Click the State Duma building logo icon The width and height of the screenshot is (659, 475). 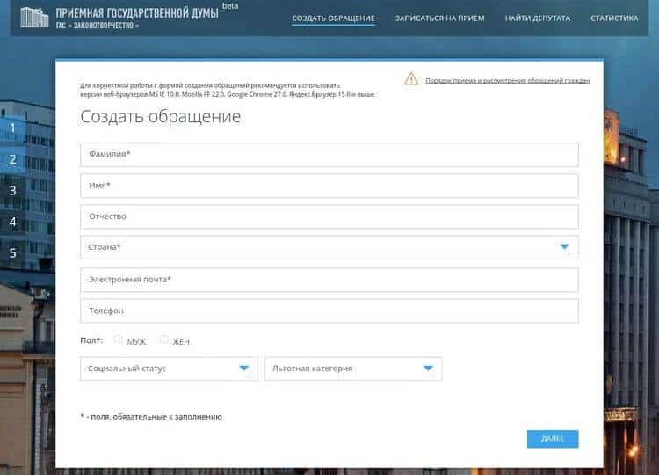click(x=34, y=18)
